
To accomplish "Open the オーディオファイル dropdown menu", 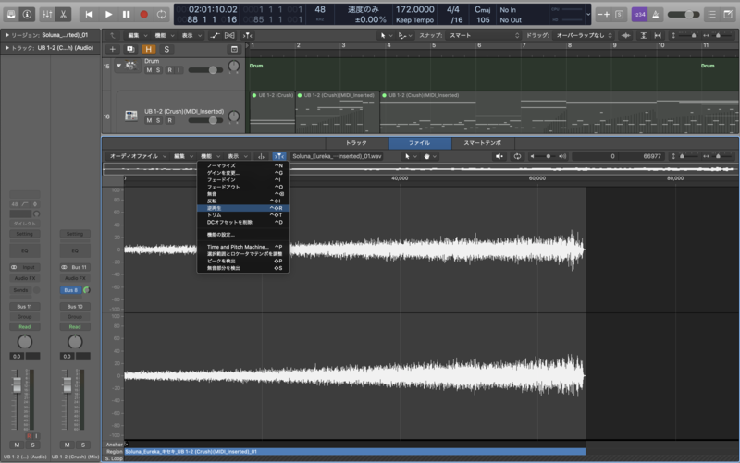I will click(138, 156).
